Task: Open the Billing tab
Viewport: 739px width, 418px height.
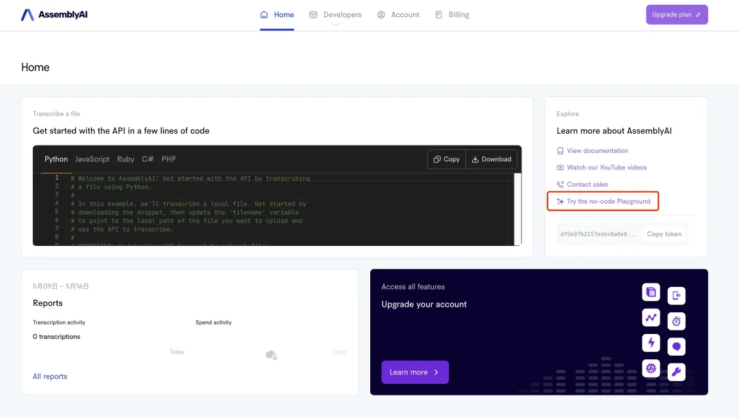Action: [x=452, y=14]
